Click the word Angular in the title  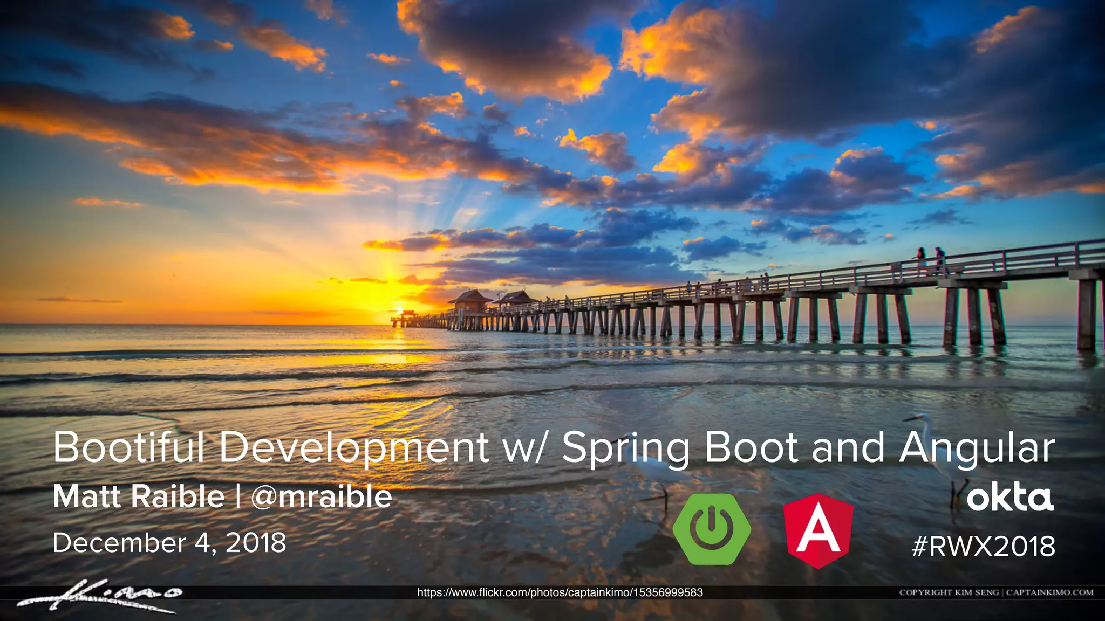(x=977, y=448)
